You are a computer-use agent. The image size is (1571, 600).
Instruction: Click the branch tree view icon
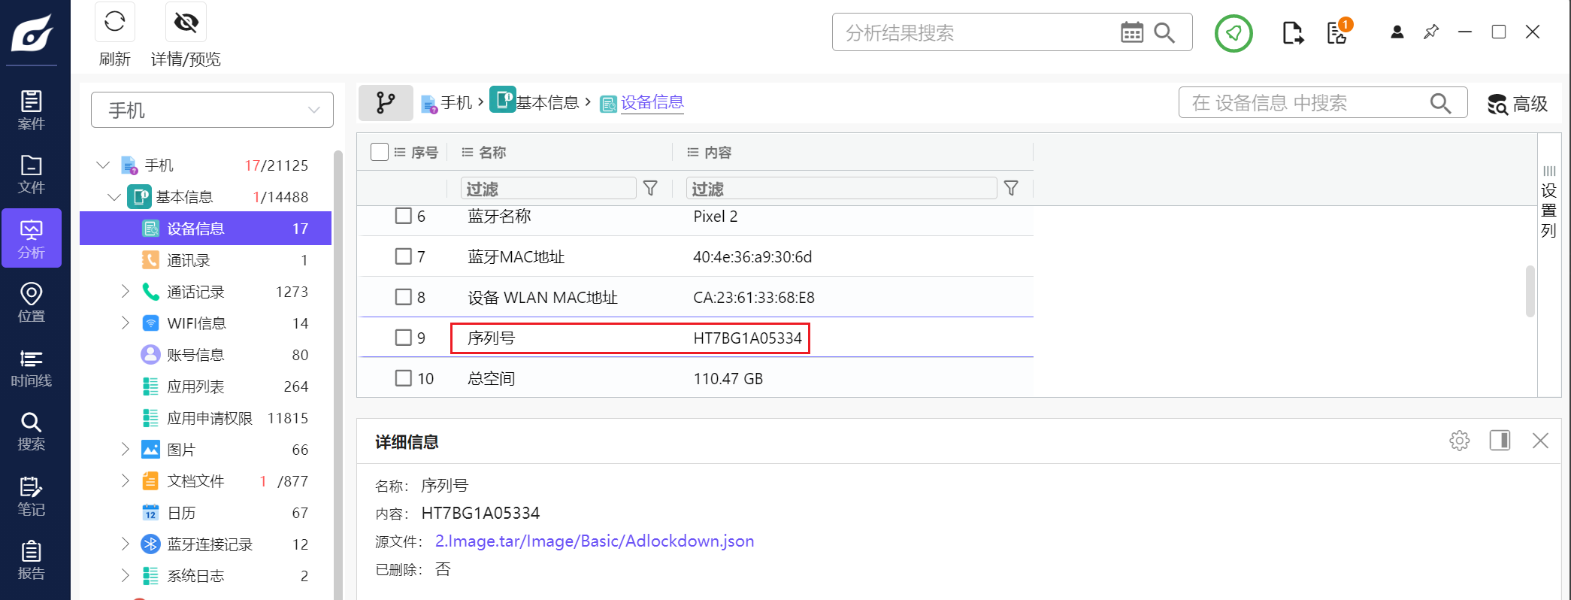pyautogui.click(x=386, y=103)
